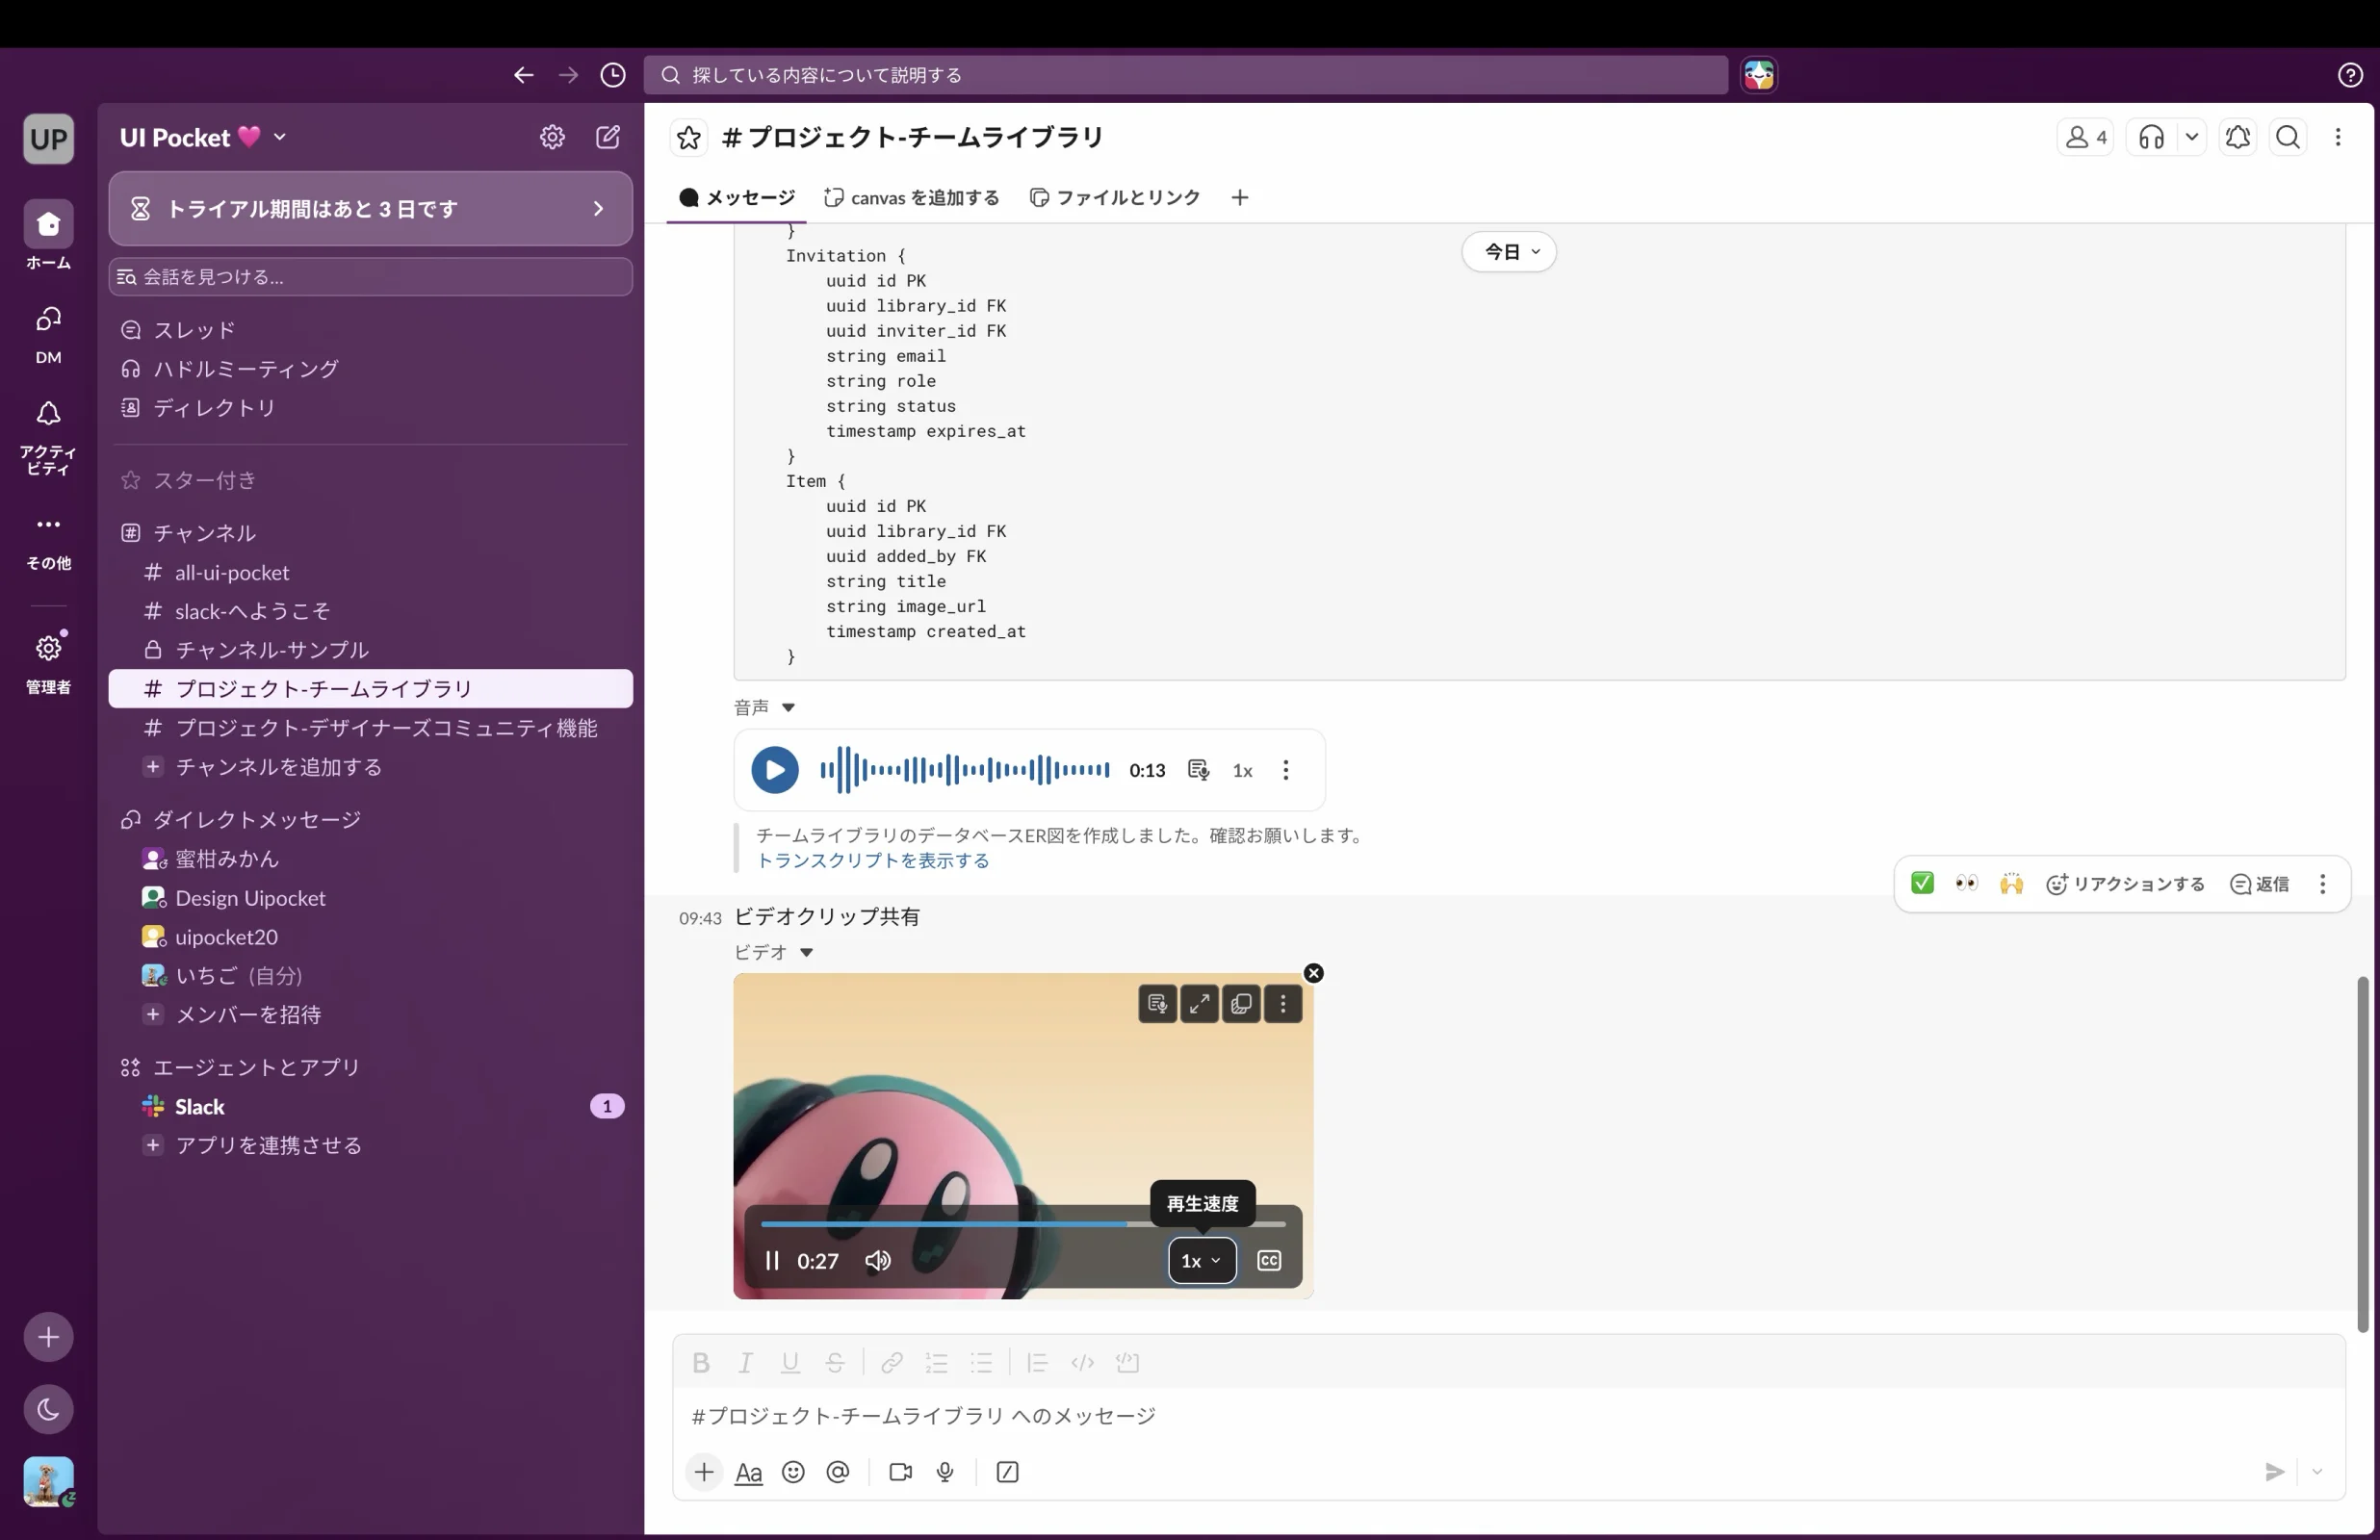Open DM with Design Uipocket

point(370,898)
